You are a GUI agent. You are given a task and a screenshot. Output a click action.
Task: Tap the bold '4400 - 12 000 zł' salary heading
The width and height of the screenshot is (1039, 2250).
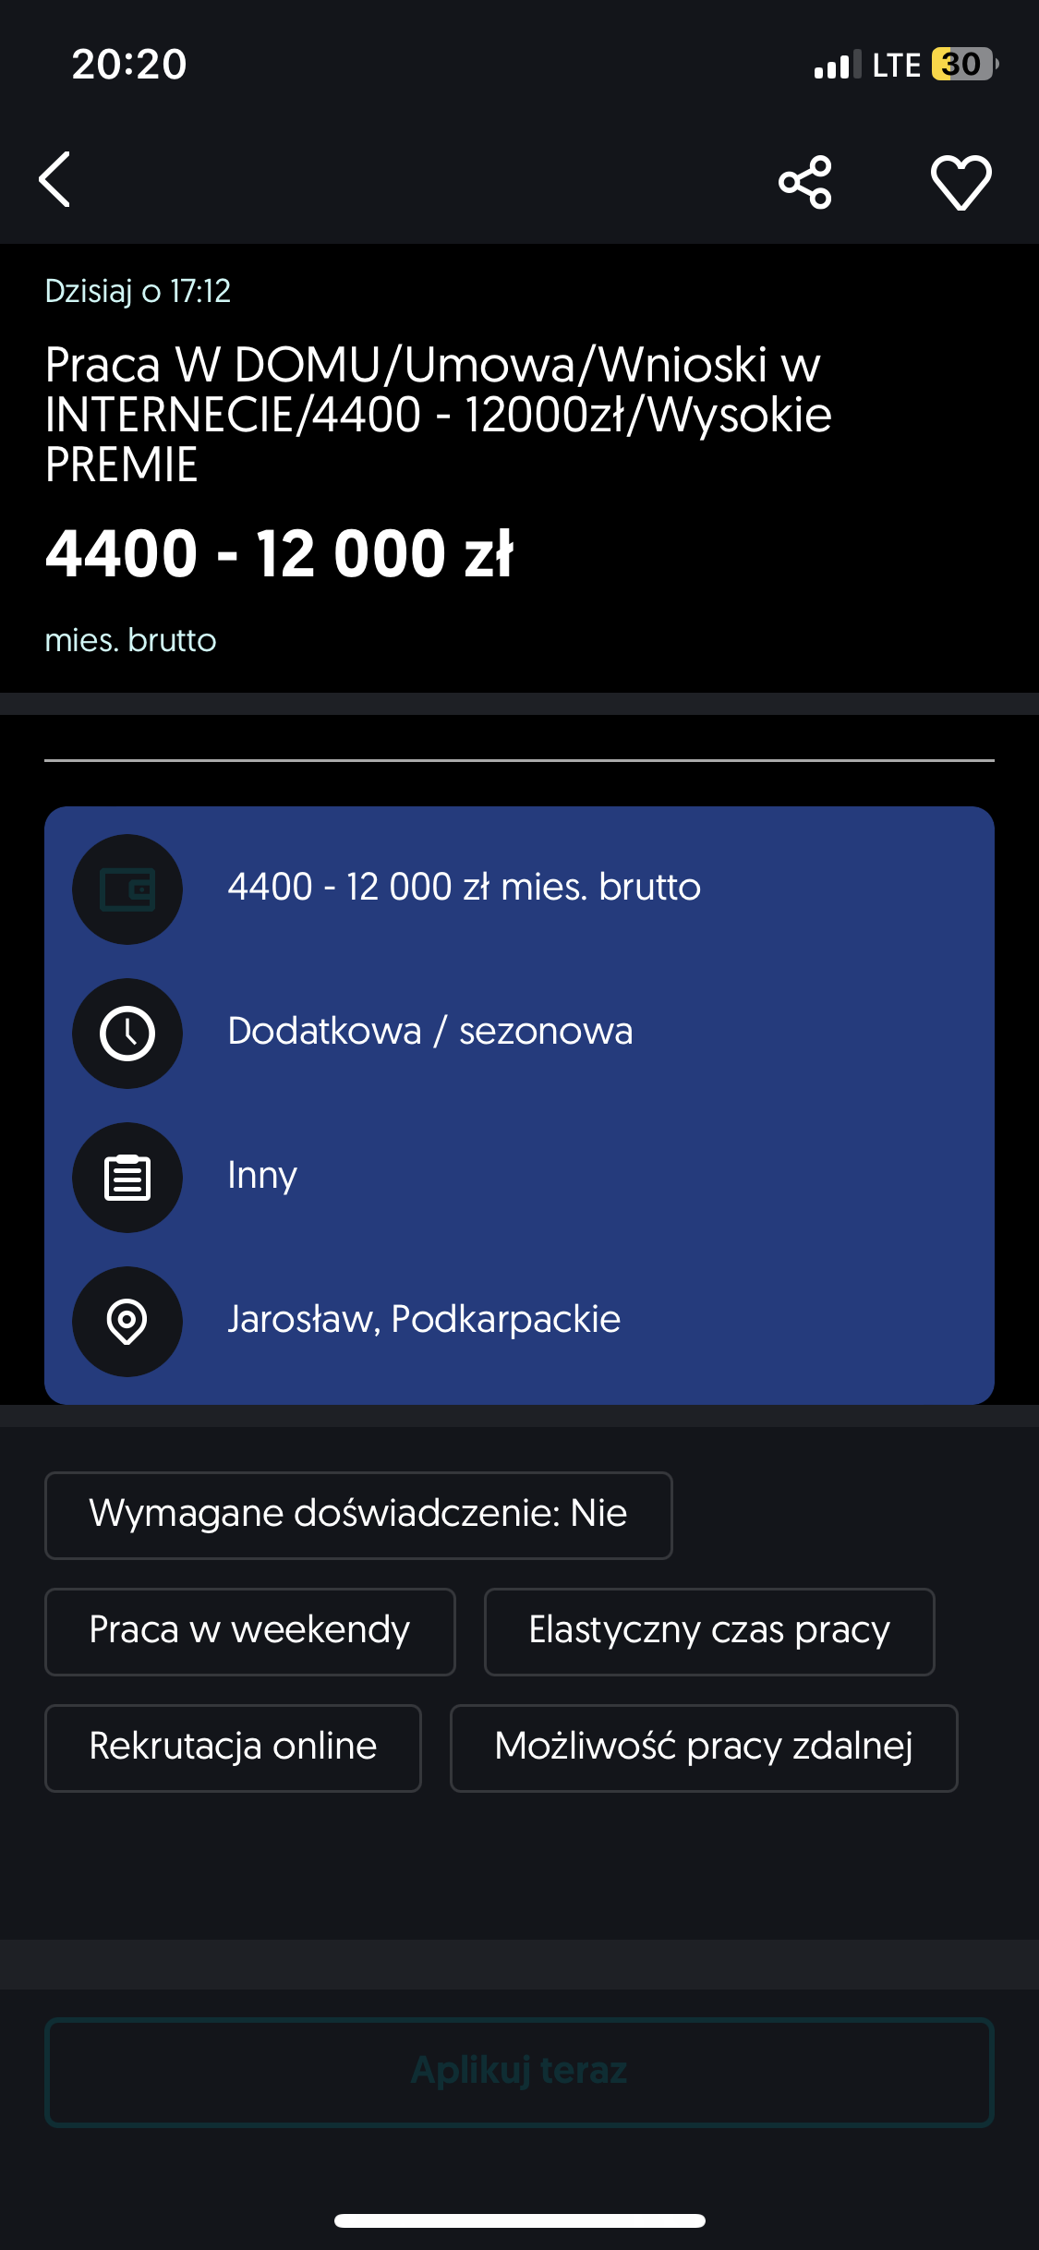click(x=279, y=554)
